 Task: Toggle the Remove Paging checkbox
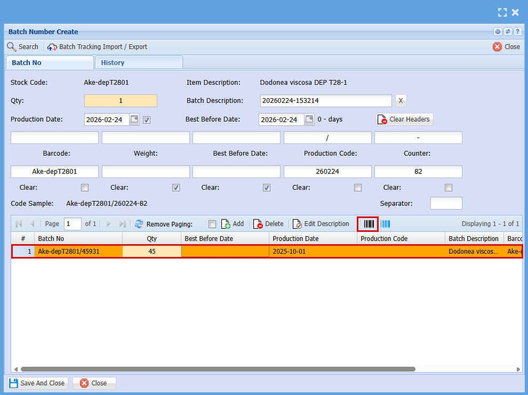coord(212,224)
